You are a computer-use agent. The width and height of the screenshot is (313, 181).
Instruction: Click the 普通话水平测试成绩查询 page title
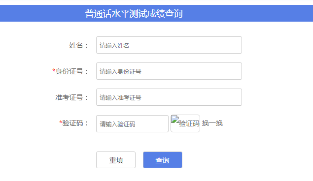point(134,13)
